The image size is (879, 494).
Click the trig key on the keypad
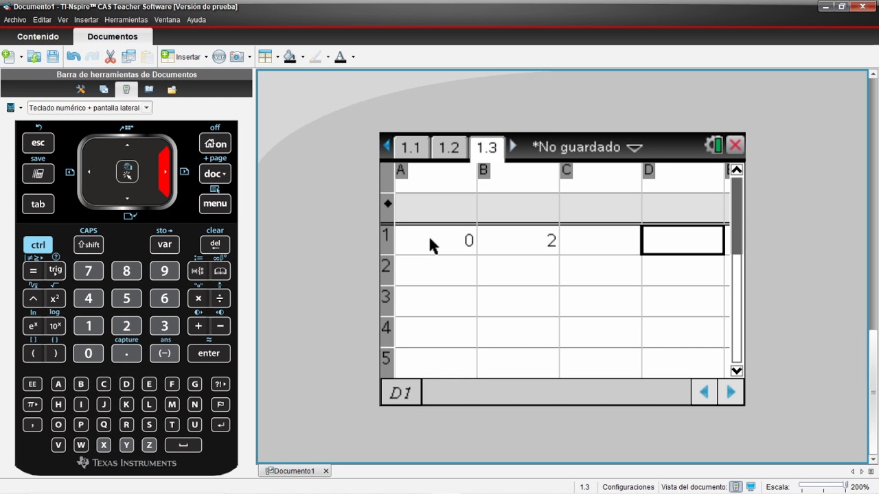pyautogui.click(x=55, y=270)
